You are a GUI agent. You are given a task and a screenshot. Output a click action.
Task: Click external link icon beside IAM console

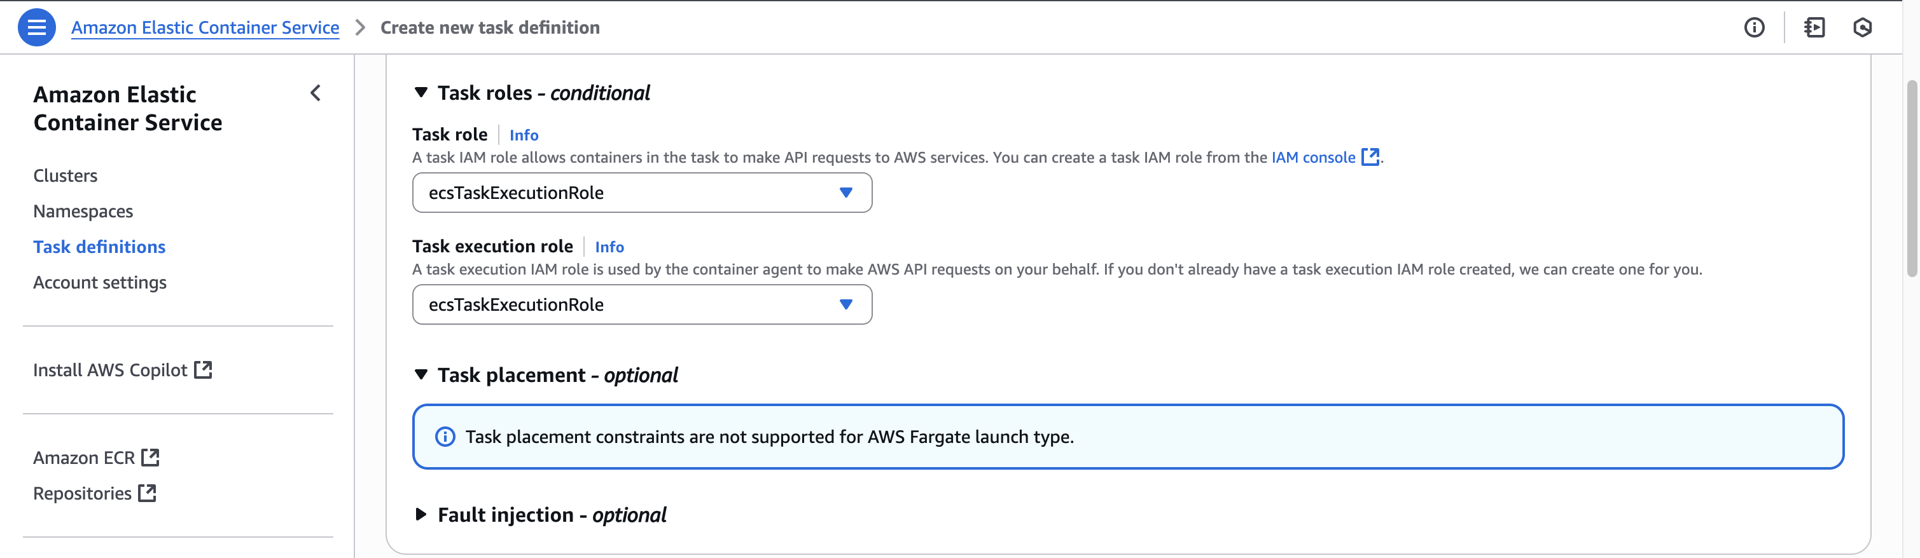1370,157
